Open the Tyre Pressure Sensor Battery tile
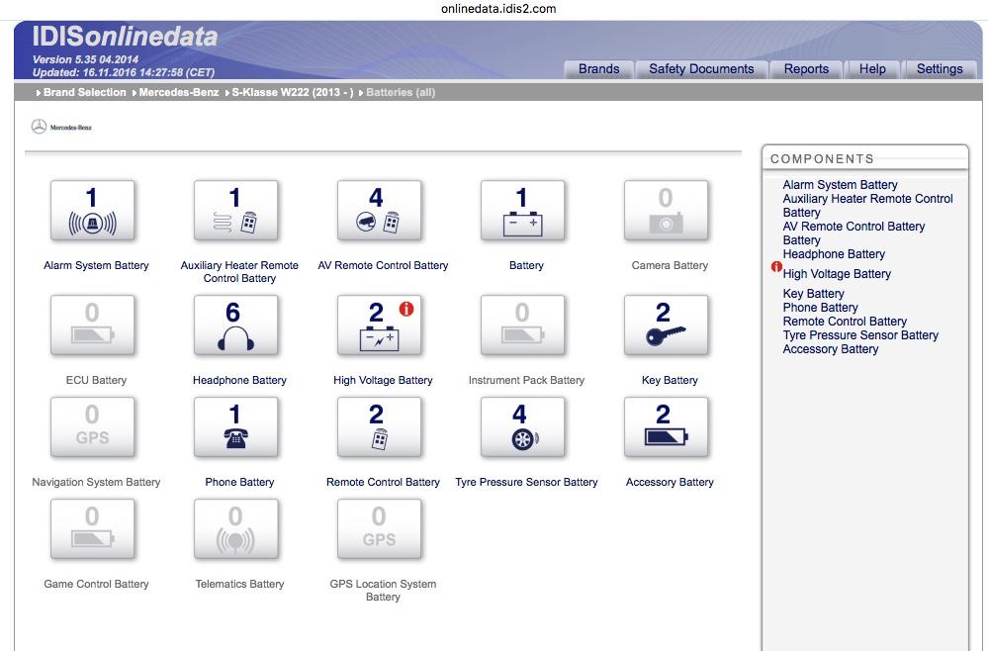 (x=523, y=427)
